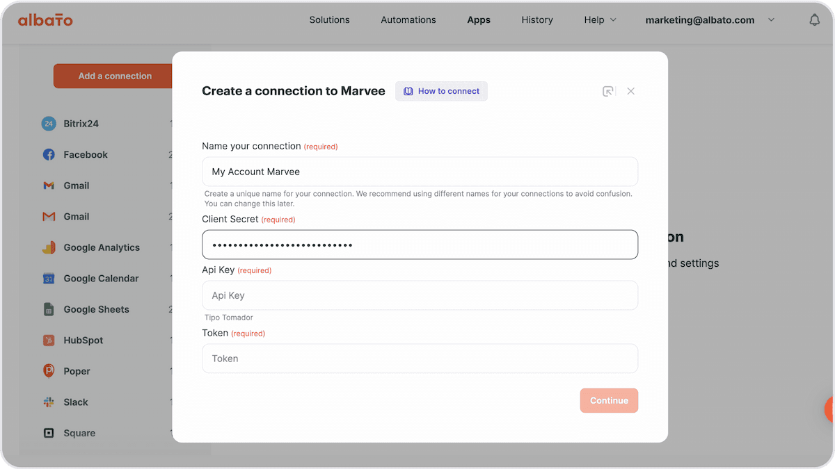Viewport: 835px width, 469px height.
Task: Open the Automations menu item
Action: pyautogui.click(x=408, y=20)
